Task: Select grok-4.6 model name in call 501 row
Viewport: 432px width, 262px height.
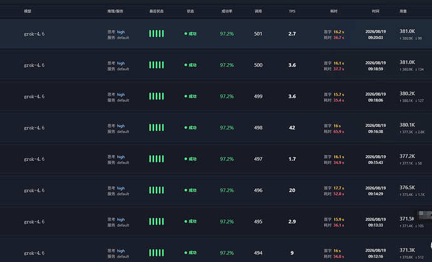Action: click(34, 34)
